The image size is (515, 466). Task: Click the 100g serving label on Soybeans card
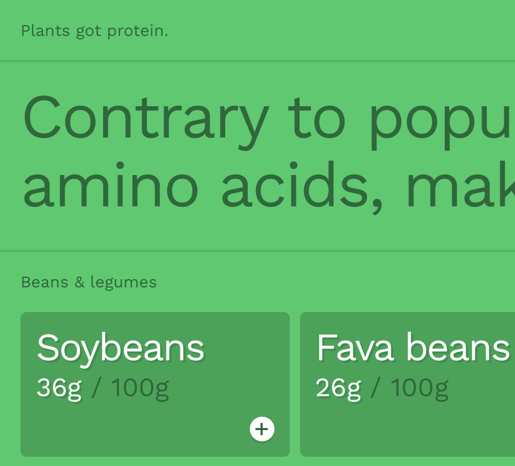click(140, 387)
